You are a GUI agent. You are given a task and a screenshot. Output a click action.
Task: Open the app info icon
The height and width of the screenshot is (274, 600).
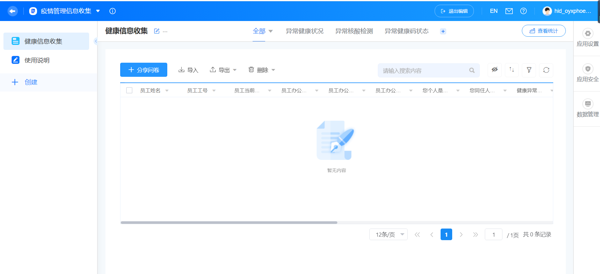coord(113,11)
